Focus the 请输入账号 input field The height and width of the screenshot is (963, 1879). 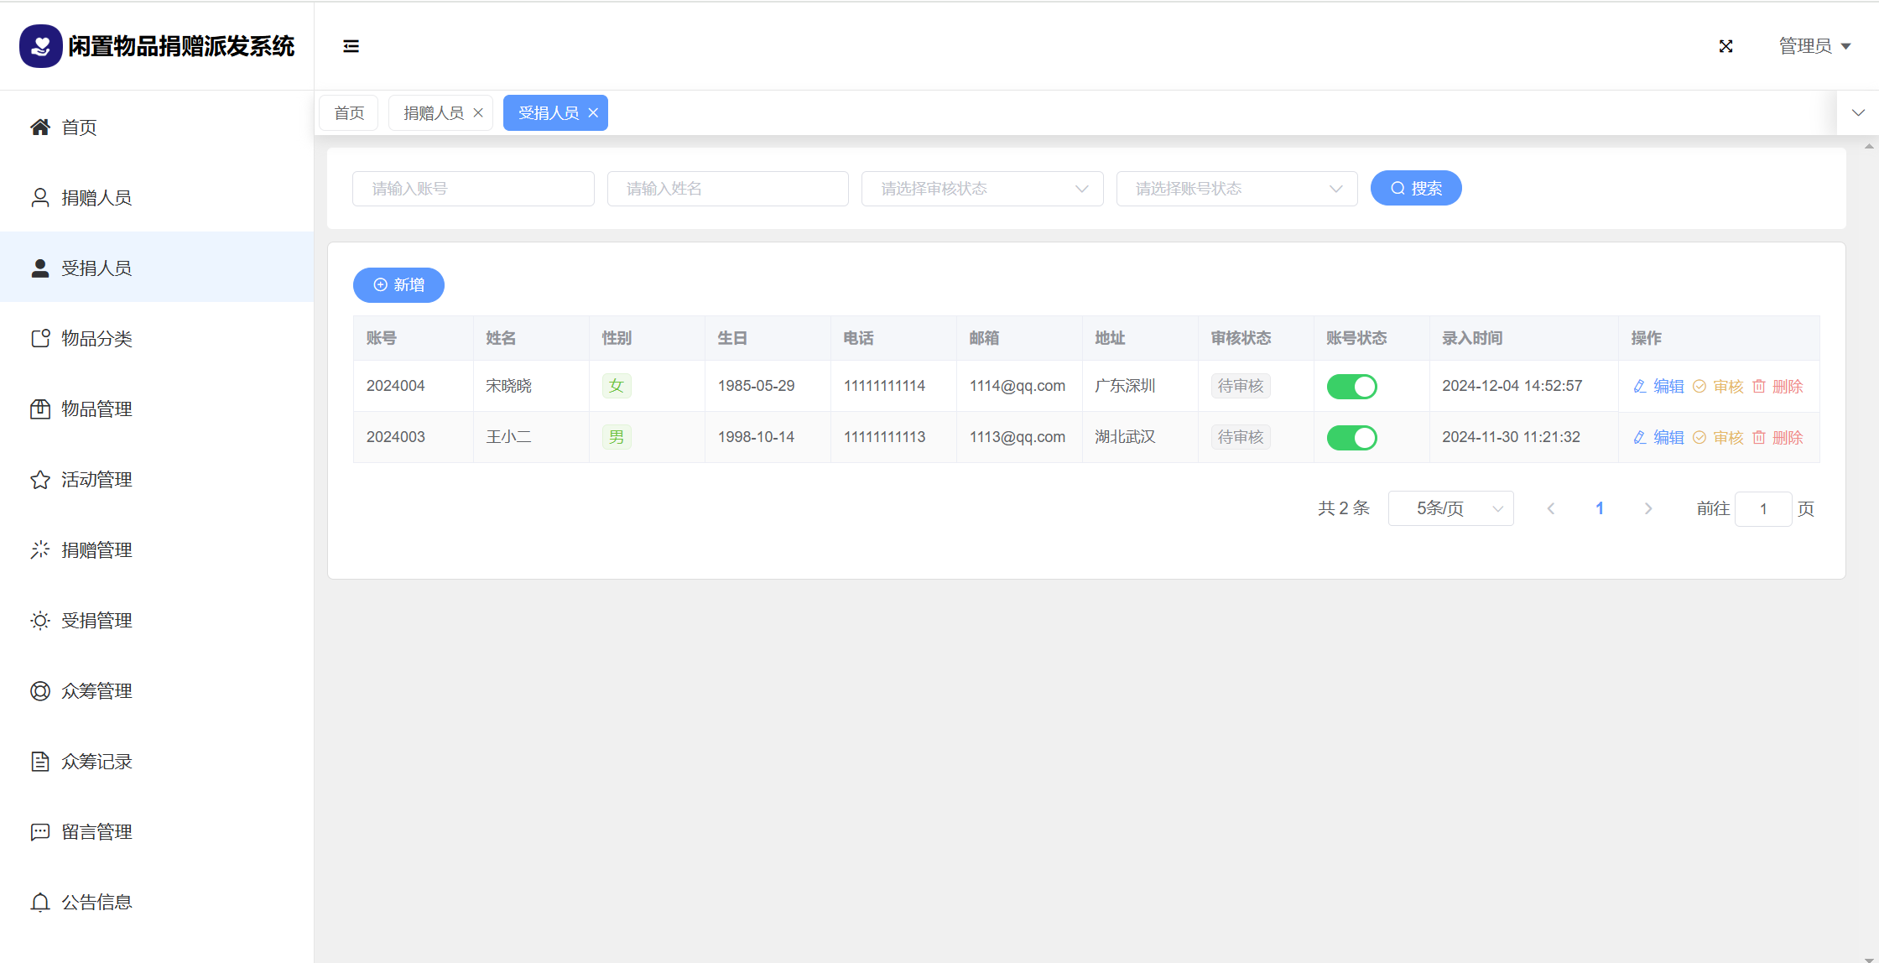(473, 189)
